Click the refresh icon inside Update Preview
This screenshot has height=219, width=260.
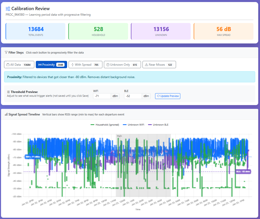pyautogui.click(x=159, y=96)
